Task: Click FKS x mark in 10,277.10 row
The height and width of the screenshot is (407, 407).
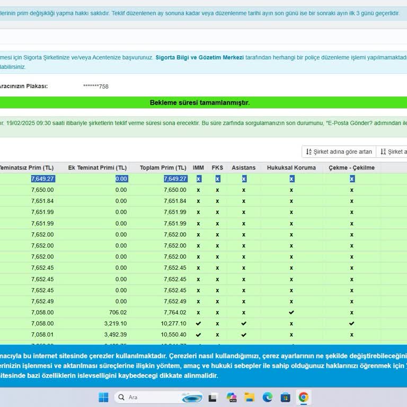Action: click(x=217, y=324)
